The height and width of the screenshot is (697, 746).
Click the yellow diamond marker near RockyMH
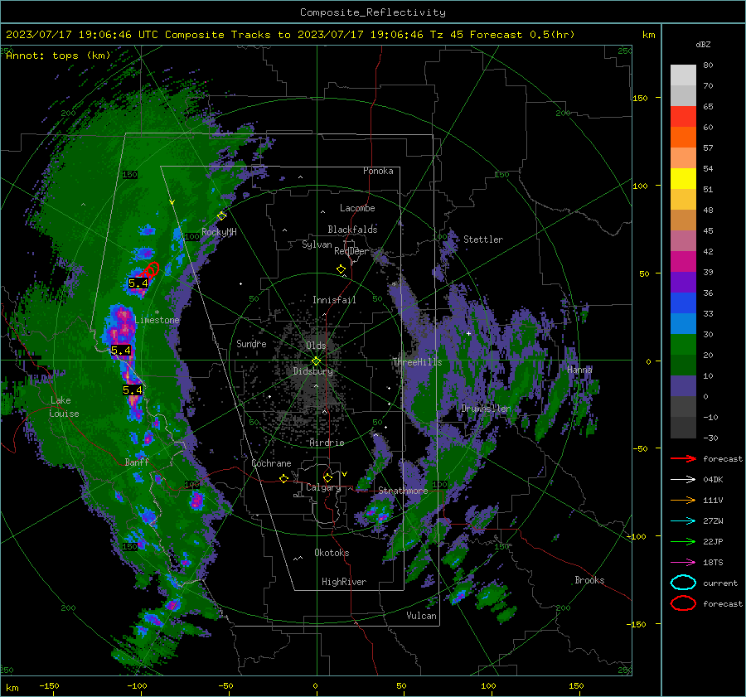tap(221, 216)
